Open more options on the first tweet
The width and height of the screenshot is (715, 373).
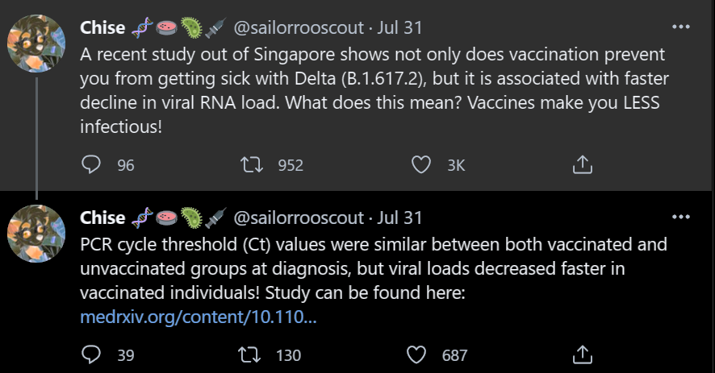point(681,27)
